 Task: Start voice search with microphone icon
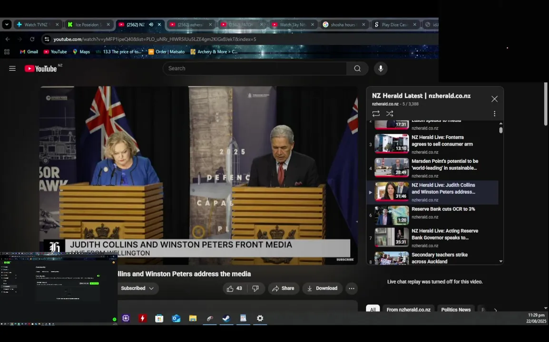(x=381, y=68)
